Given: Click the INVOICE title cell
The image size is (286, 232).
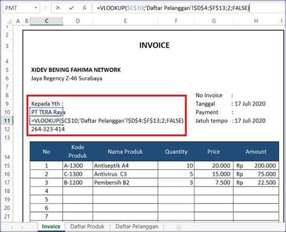Looking at the screenshot, I should [154, 45].
